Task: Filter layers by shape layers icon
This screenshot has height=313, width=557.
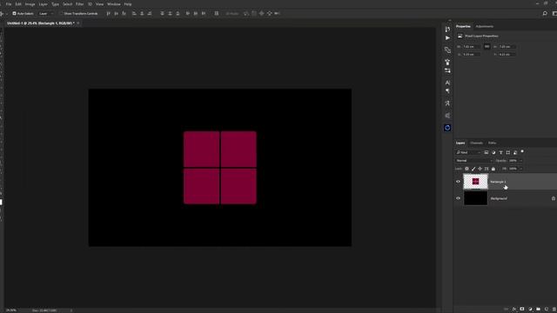Action: (x=508, y=153)
